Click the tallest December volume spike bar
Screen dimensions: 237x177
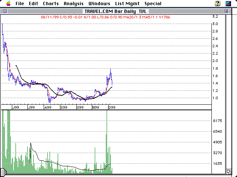(x=107, y=142)
